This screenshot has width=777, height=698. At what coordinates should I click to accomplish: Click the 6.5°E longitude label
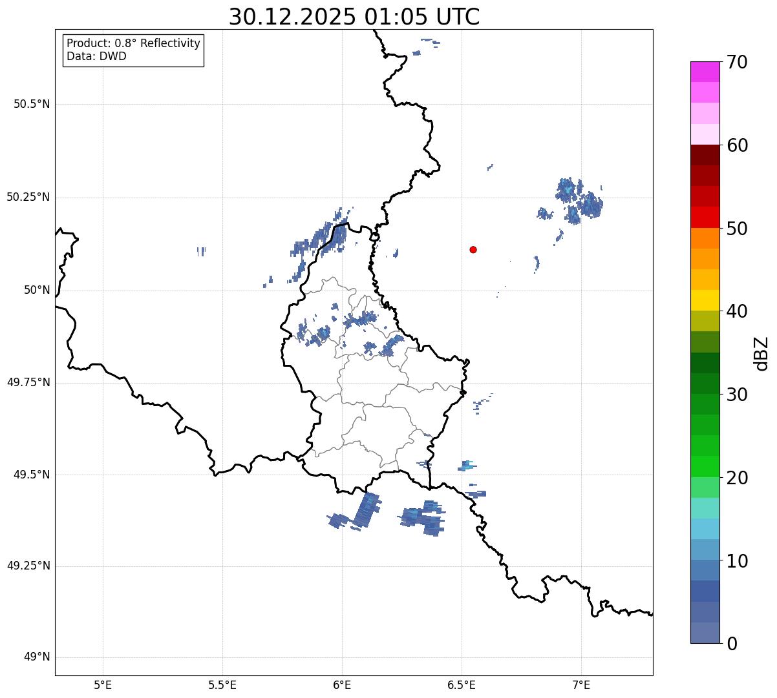[462, 684]
